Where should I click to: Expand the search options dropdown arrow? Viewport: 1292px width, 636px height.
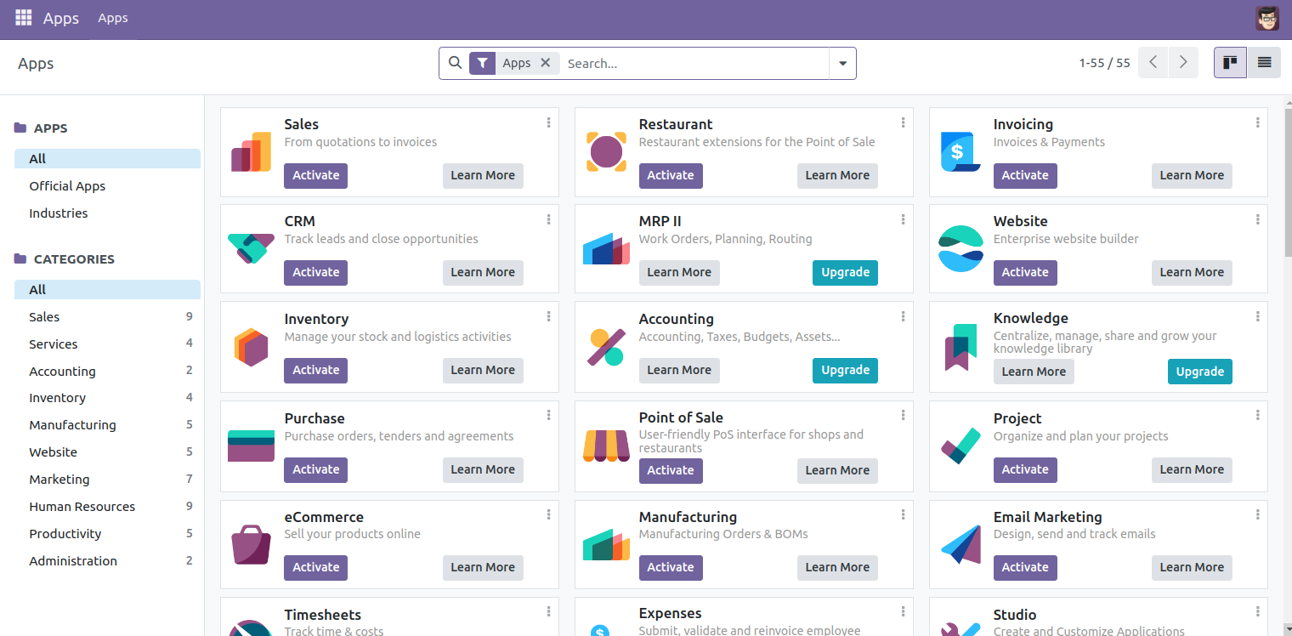(842, 64)
